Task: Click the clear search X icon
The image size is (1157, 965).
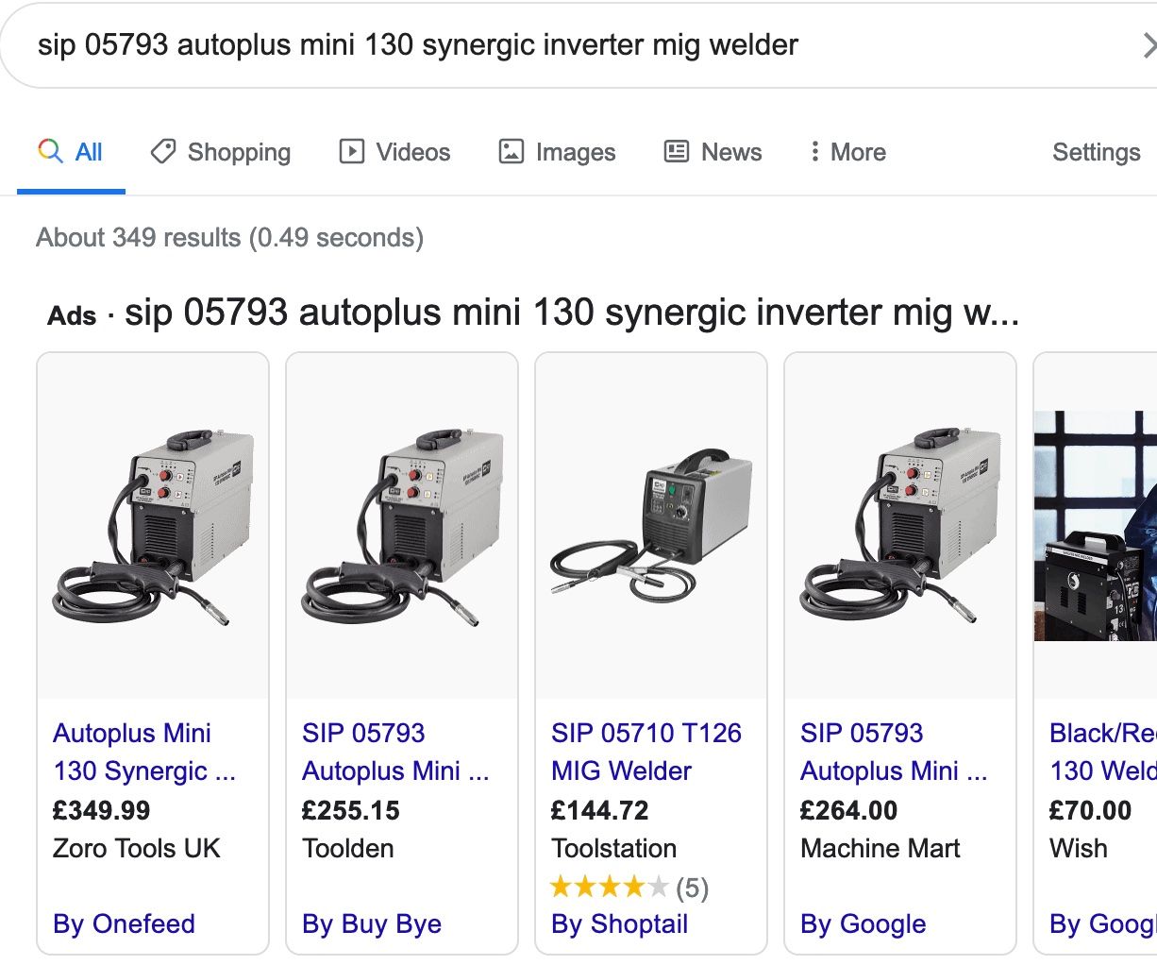Action: pyautogui.click(x=1148, y=45)
